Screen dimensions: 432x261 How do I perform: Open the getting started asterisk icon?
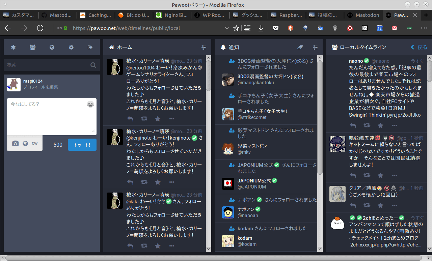pyautogui.click(x=13, y=48)
